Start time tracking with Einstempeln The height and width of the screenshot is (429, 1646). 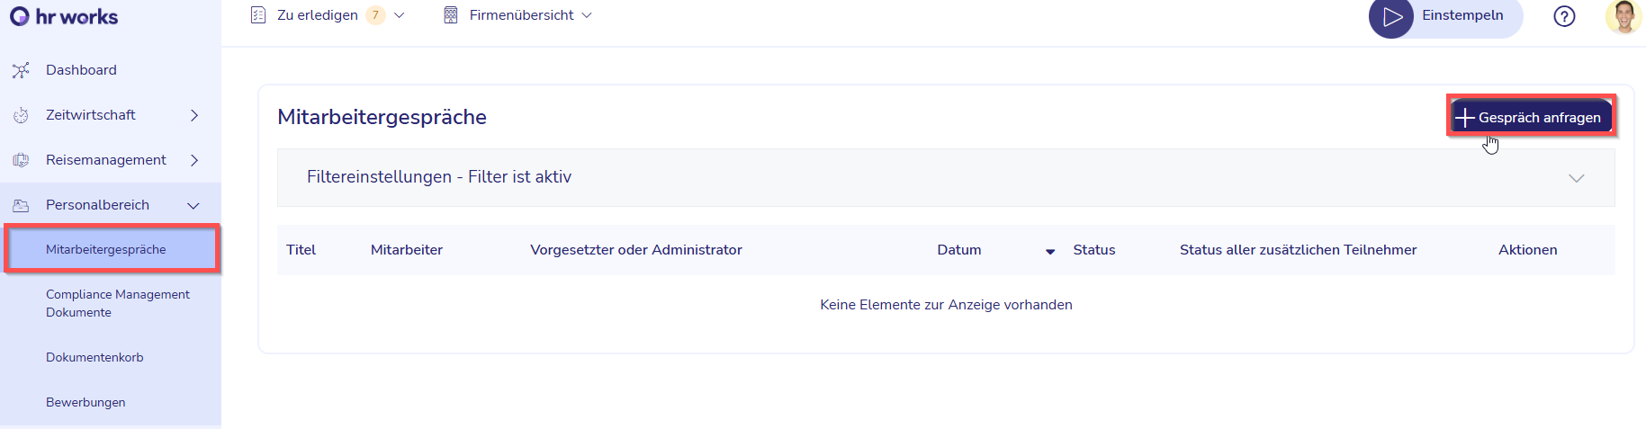(1445, 17)
